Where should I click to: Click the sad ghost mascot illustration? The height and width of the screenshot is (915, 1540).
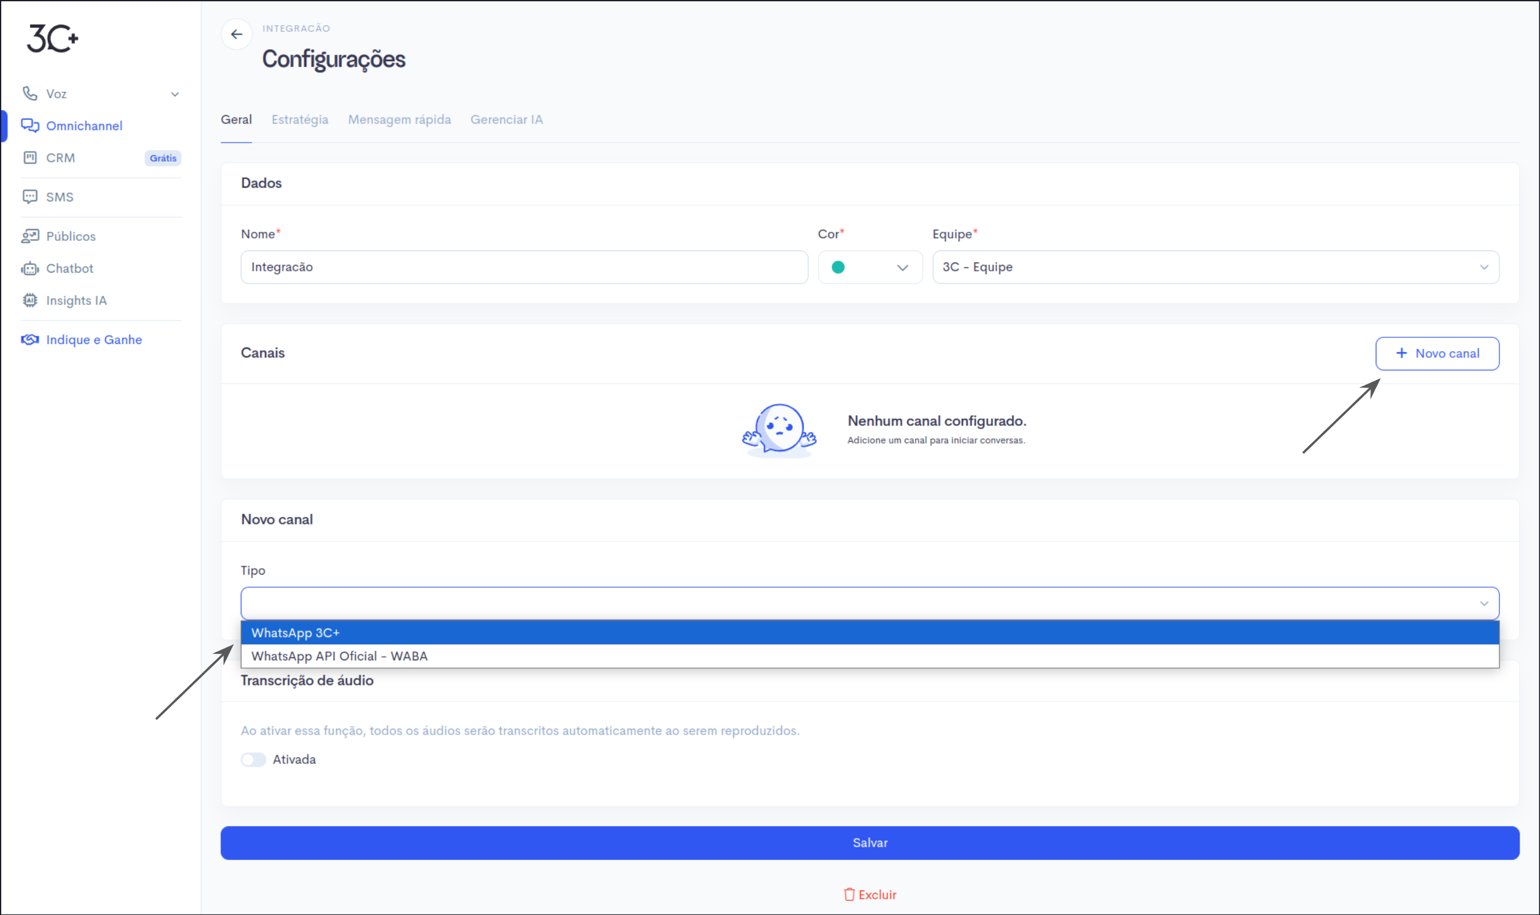coord(779,430)
